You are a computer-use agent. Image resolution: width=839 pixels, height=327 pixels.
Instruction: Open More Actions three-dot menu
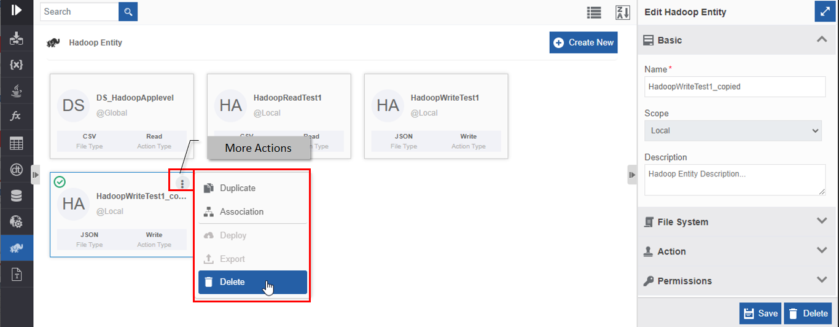[x=182, y=183]
